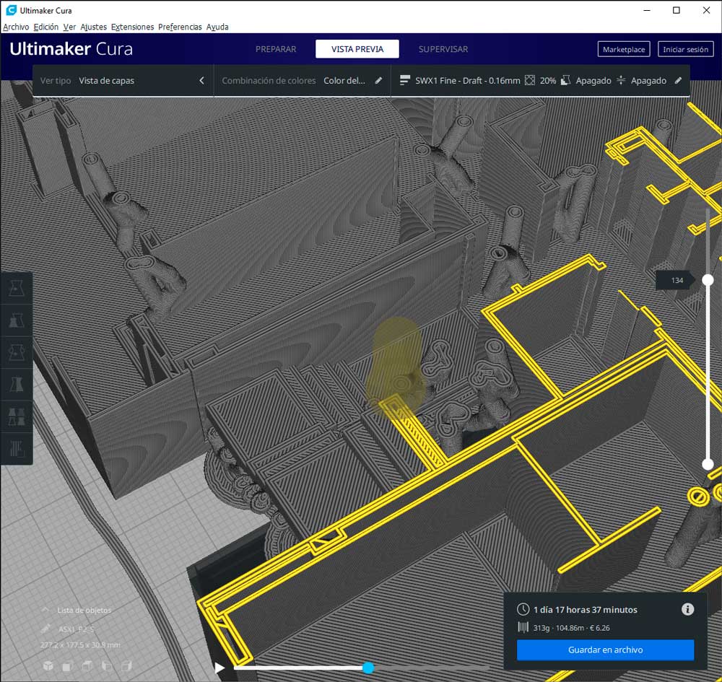Switch to the PREPARAR tab
The height and width of the screenshot is (682, 722).
tap(276, 49)
